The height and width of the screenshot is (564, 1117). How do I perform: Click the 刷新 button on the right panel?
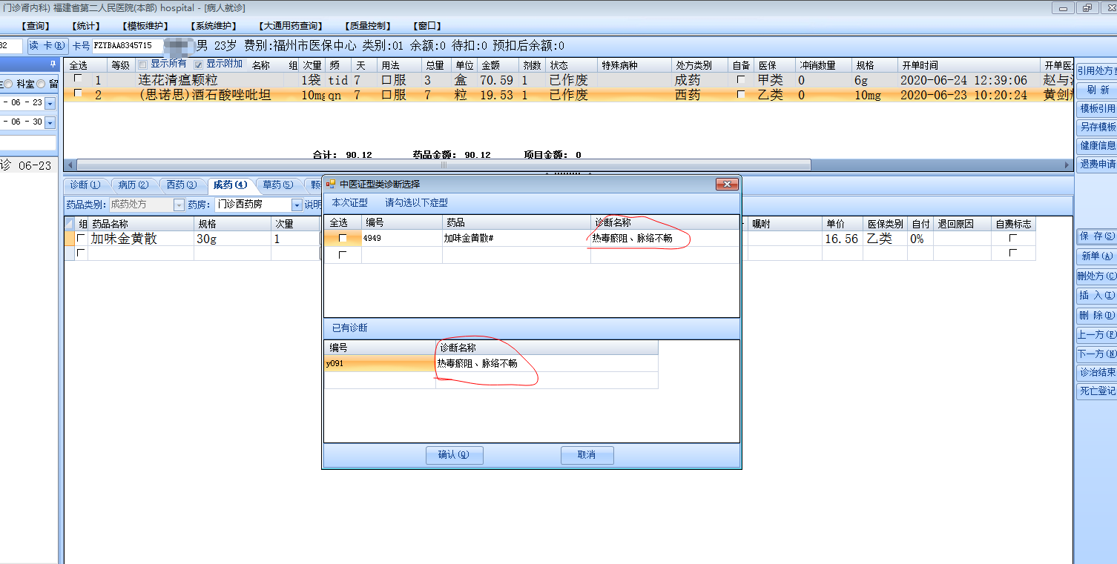tap(1098, 90)
